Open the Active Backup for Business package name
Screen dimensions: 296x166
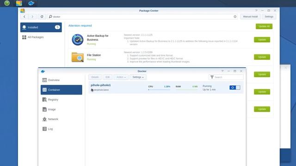(98, 38)
